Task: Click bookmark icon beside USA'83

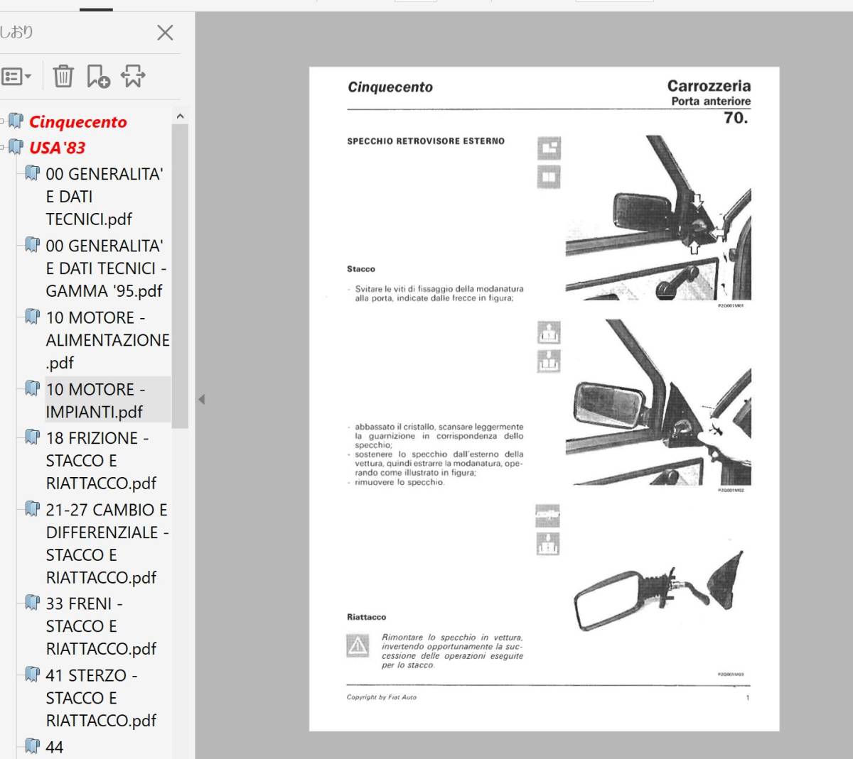Action: pos(16,147)
